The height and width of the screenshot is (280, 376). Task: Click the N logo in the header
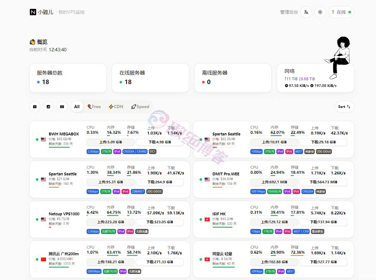(33, 12)
